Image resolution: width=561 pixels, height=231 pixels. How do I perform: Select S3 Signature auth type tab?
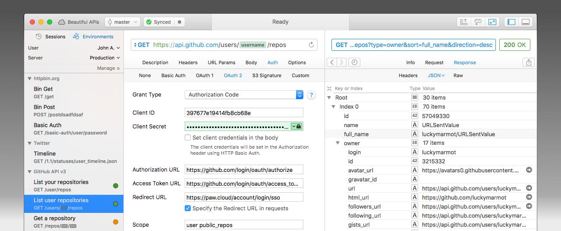click(267, 75)
